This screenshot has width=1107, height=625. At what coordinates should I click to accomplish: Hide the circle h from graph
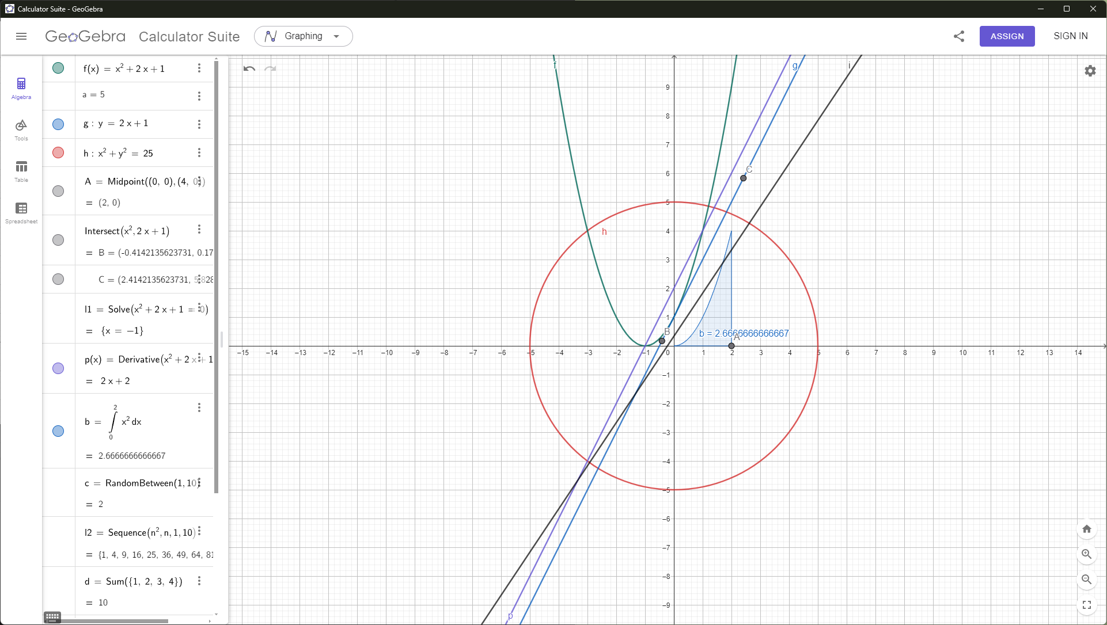pos(58,153)
